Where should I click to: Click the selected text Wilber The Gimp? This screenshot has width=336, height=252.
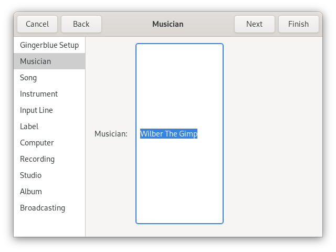[169, 134]
